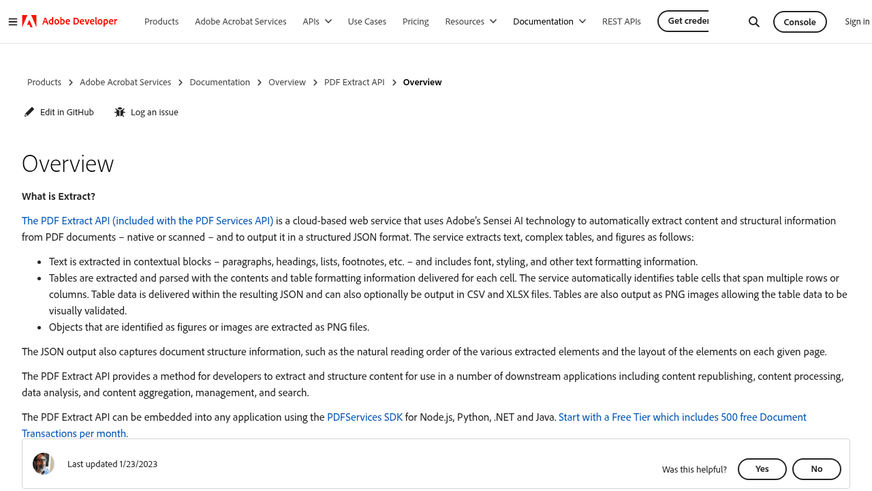Image resolution: width=872 pixels, height=491 pixels.
Task: Click Log an issue link text
Action: (x=155, y=112)
